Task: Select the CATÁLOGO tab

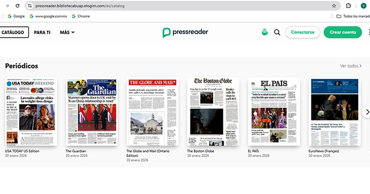Action: click(x=14, y=32)
